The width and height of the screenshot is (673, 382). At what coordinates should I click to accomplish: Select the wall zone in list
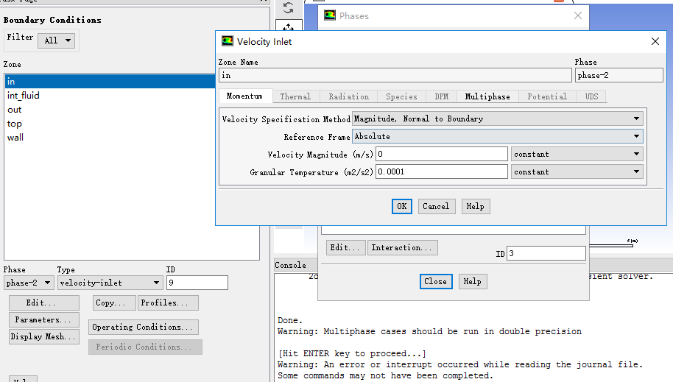(15, 138)
